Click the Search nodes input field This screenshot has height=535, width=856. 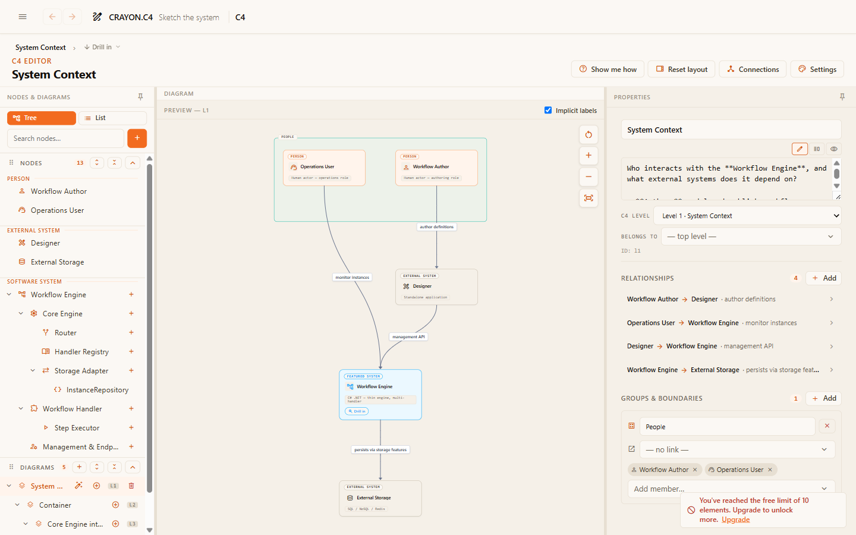pos(65,138)
